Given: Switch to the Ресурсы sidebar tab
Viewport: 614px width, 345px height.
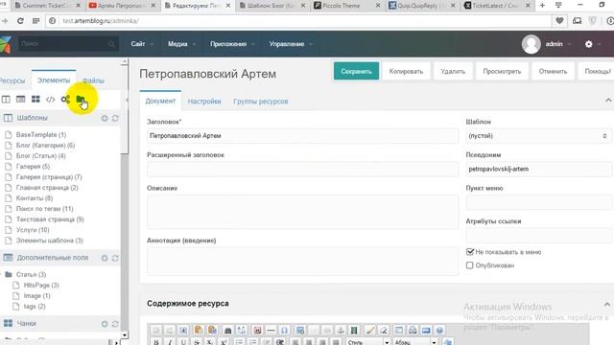Looking at the screenshot, I should pos(12,80).
